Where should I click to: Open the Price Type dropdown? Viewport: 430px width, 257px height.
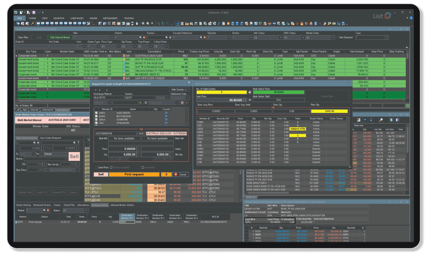click(x=119, y=46)
